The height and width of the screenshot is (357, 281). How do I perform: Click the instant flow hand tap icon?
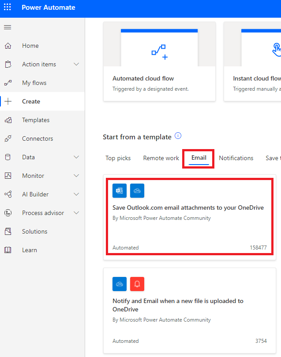277,50
